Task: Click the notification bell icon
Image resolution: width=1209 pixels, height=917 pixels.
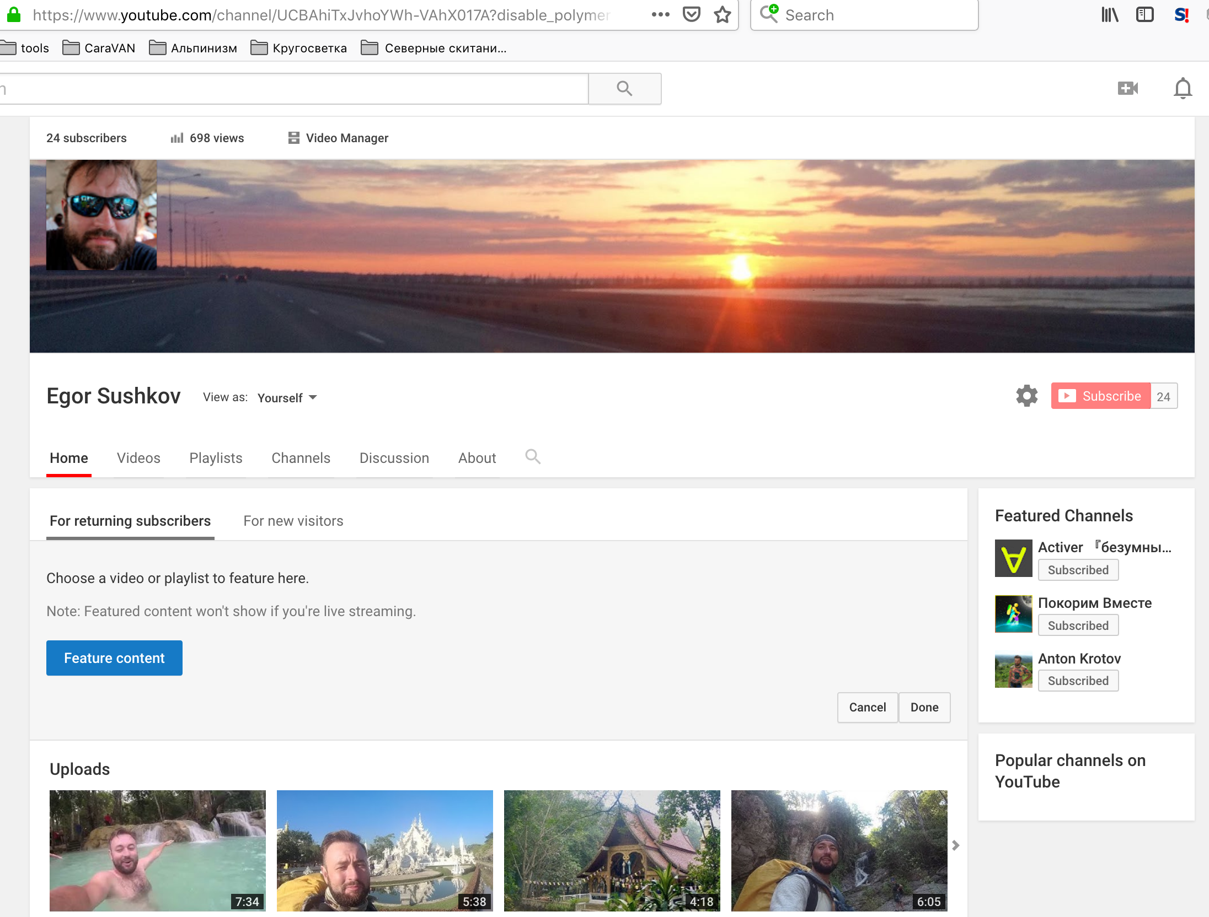Action: click(1183, 89)
